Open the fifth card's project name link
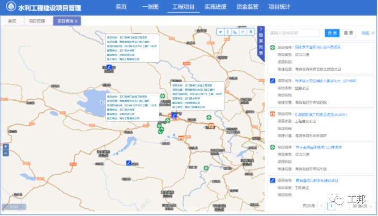The width and height of the screenshot is (378, 216). pos(317,180)
